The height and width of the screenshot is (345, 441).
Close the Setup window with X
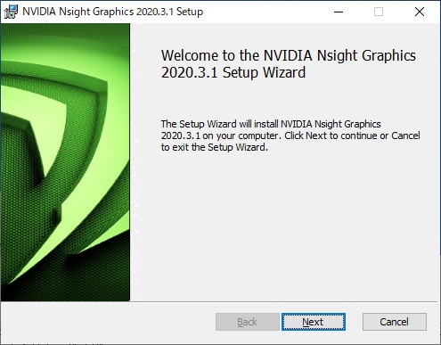click(420, 12)
